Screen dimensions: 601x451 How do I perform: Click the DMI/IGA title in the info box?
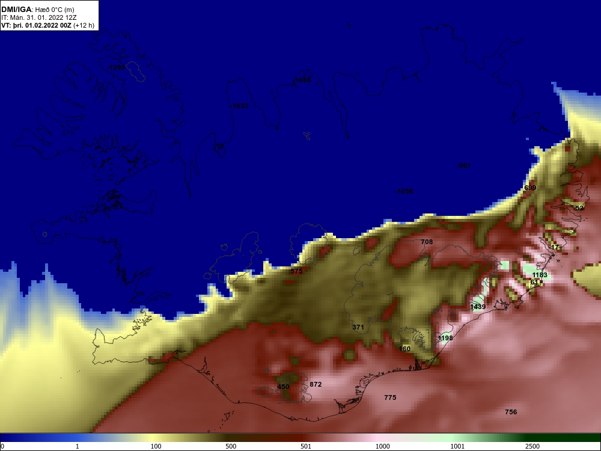click(x=15, y=10)
